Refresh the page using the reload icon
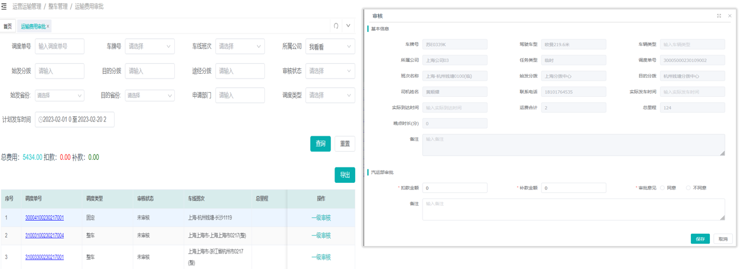This screenshot has height=269, width=740. [x=336, y=26]
